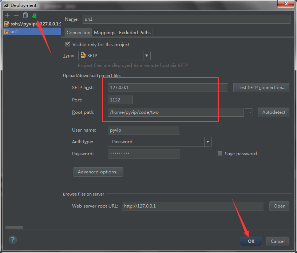Toggle Visible only for this project

67,44
